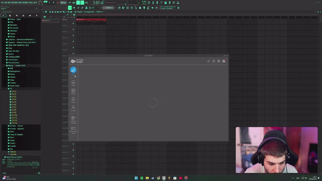Screen dimensions: 322x181
Task: Expand the Loops & Samples folder
Action: coord(16,134)
